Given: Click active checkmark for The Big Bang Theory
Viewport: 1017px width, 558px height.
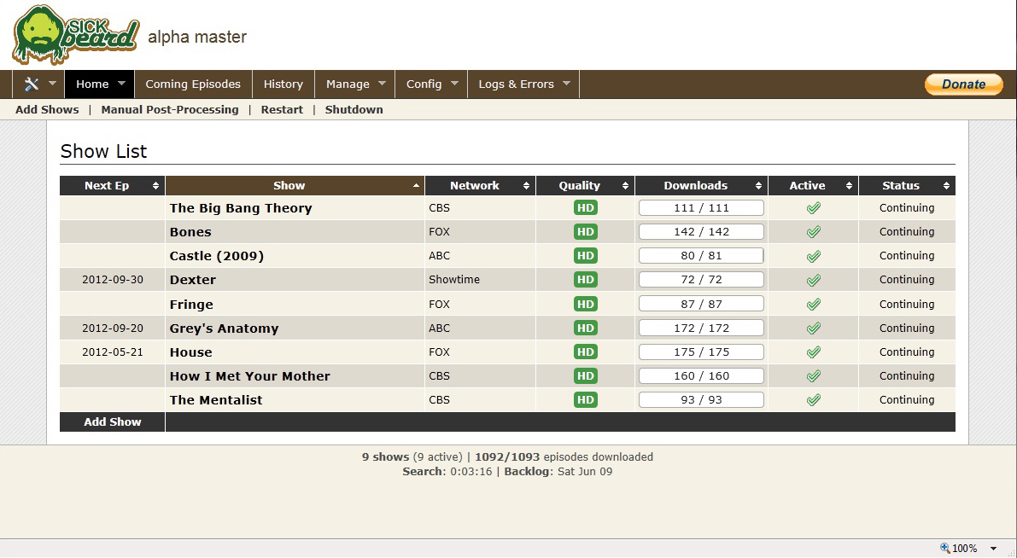Looking at the screenshot, I should pyautogui.click(x=813, y=208).
